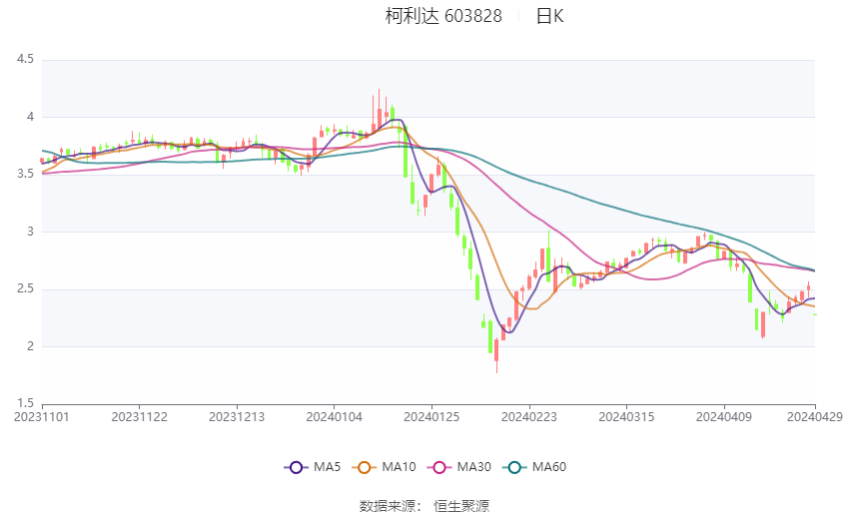This screenshot has height=516, width=849.
Task: Click the 20240315 date on the x-axis
Action: [x=626, y=415]
